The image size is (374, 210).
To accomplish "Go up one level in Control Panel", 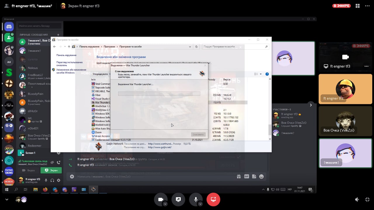I will coord(69,46).
